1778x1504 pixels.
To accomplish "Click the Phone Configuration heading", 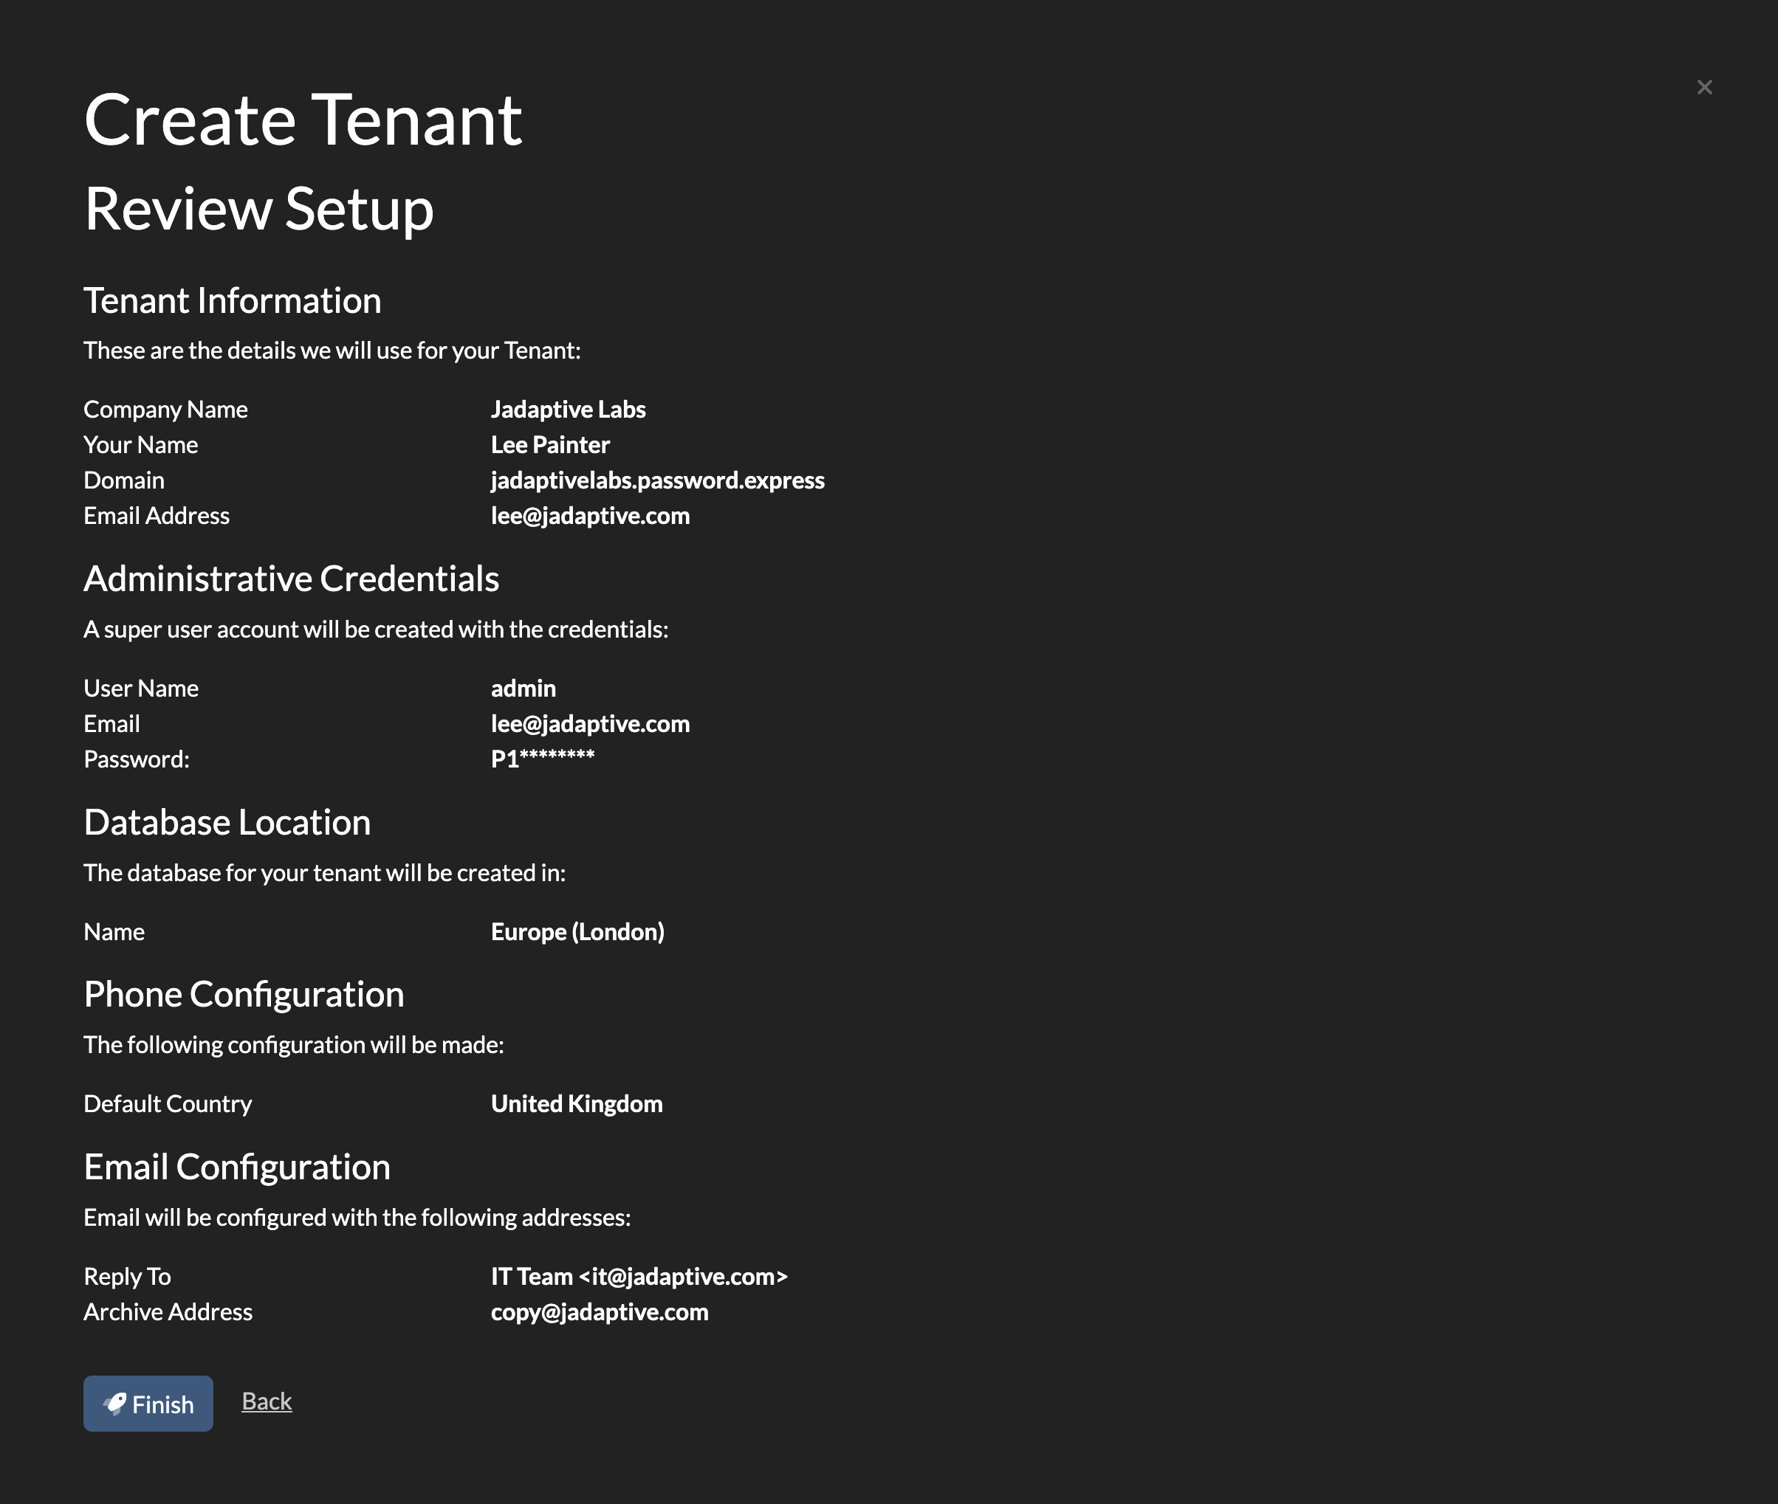I will click(244, 994).
